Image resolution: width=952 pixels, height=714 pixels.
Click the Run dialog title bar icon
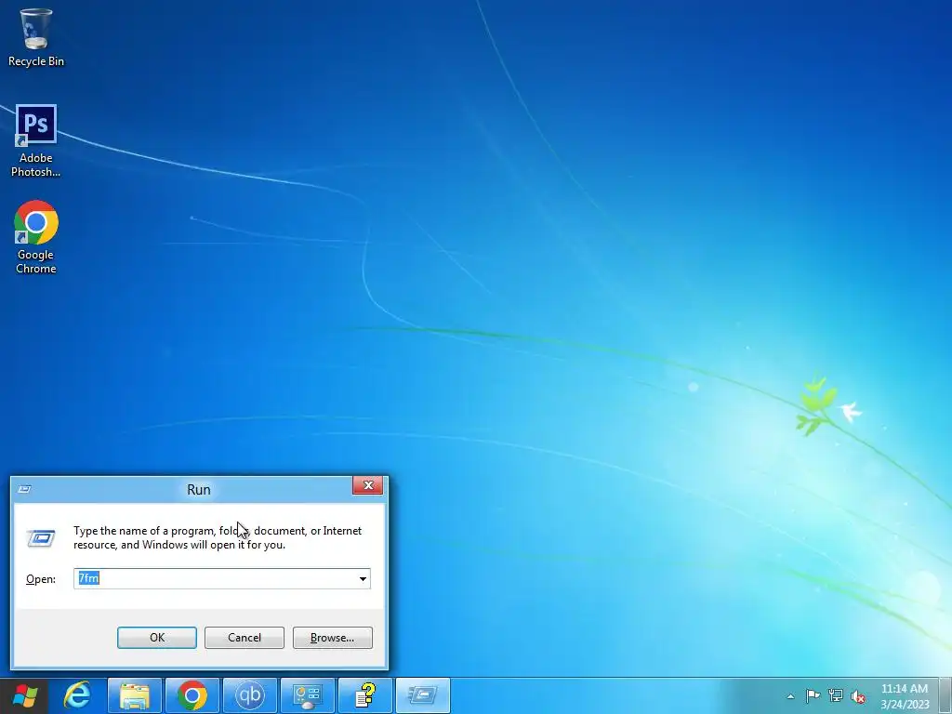point(24,489)
